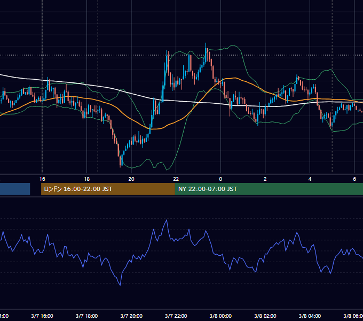This screenshot has width=363, height=321.
Task: Click the "3/8 00:00" date label on bottom axis
Action: [220, 316]
